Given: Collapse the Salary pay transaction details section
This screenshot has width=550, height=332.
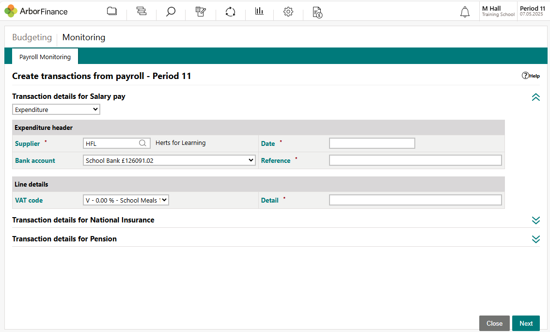Looking at the screenshot, I should tap(535, 97).
